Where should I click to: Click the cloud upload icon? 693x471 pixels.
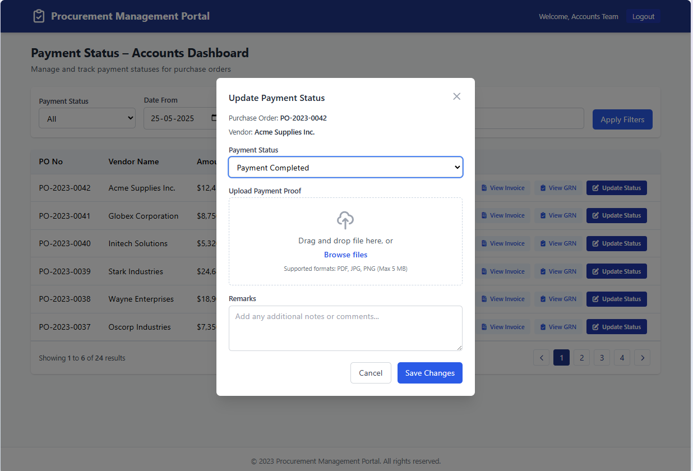click(x=345, y=220)
